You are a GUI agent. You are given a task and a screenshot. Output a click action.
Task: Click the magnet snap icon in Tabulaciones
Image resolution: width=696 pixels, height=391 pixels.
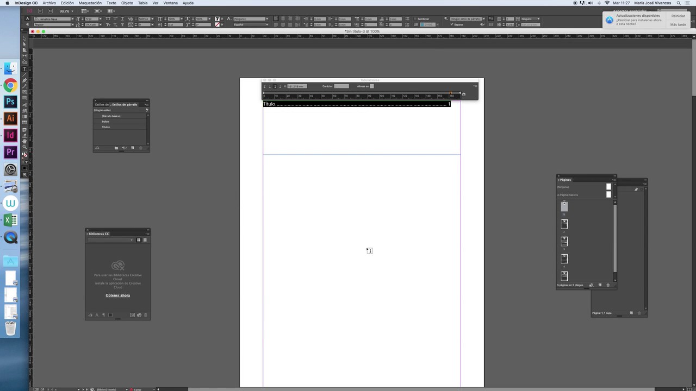point(463,94)
